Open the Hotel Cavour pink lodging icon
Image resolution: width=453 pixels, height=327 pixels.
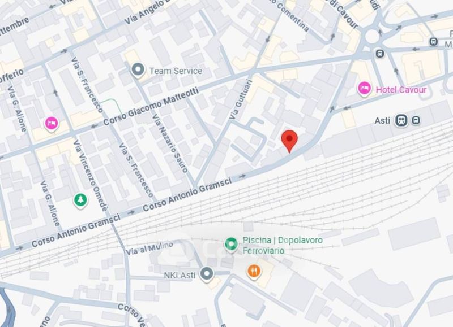(x=364, y=89)
